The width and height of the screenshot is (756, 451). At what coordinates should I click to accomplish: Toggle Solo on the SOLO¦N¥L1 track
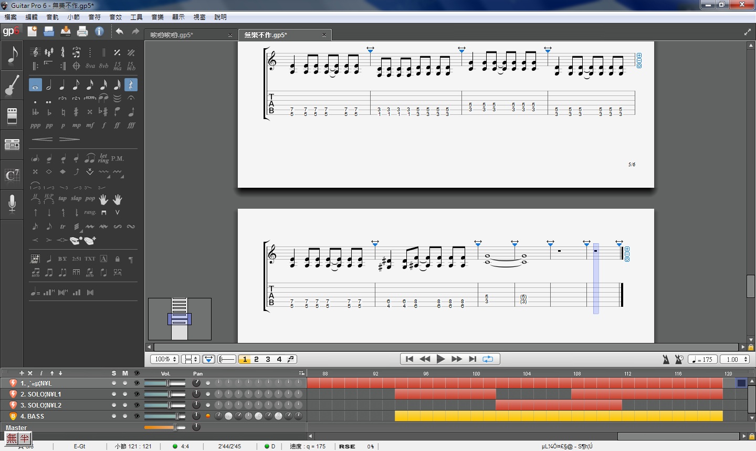[x=114, y=394]
